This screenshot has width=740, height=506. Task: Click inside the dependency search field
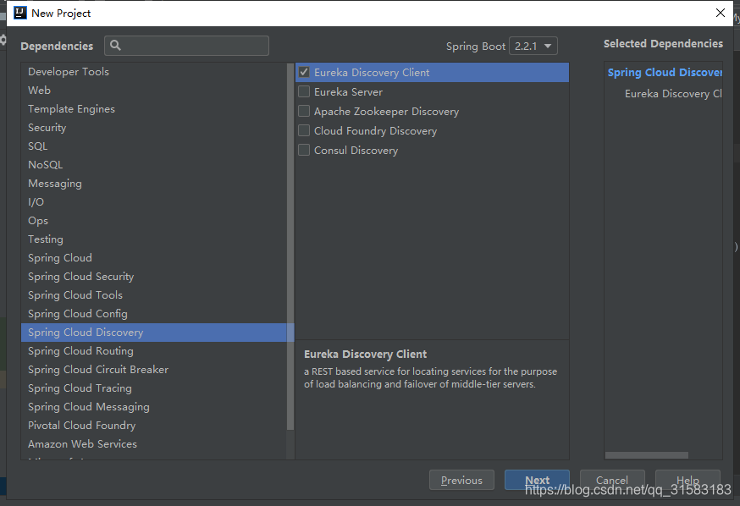[186, 46]
